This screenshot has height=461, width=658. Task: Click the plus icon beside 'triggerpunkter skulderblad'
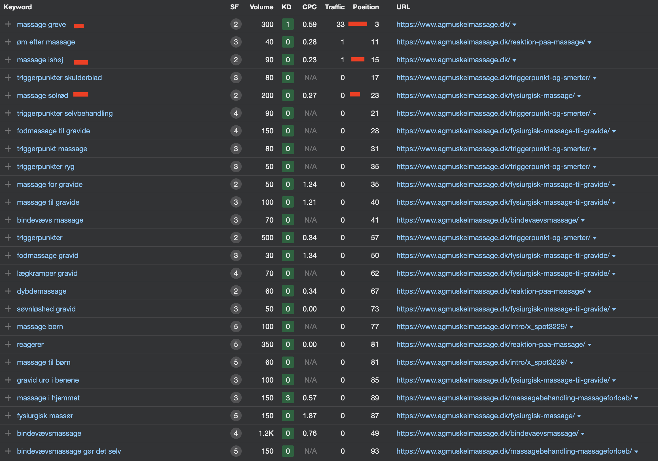tap(8, 78)
